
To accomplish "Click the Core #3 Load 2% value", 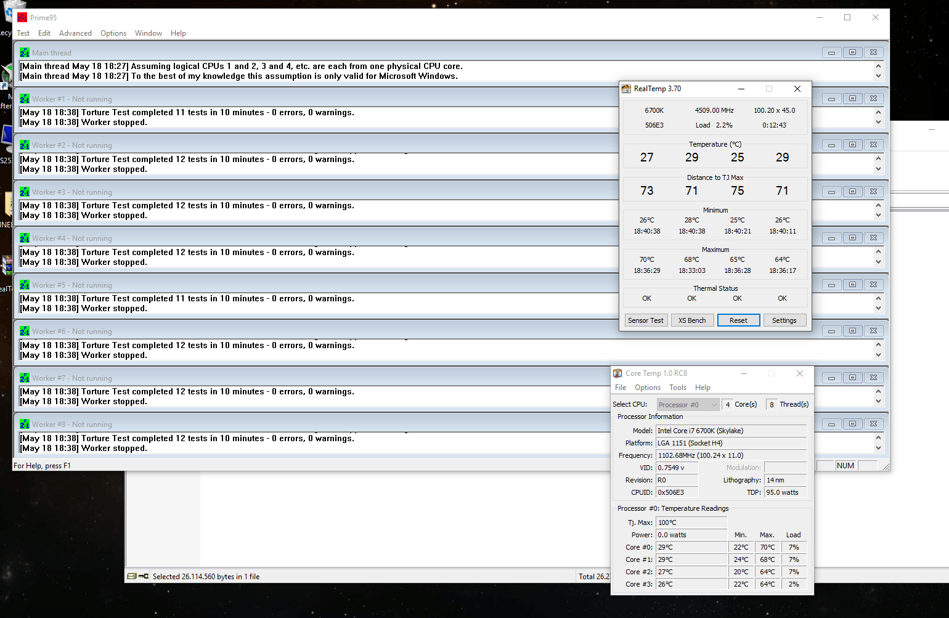I will [794, 584].
